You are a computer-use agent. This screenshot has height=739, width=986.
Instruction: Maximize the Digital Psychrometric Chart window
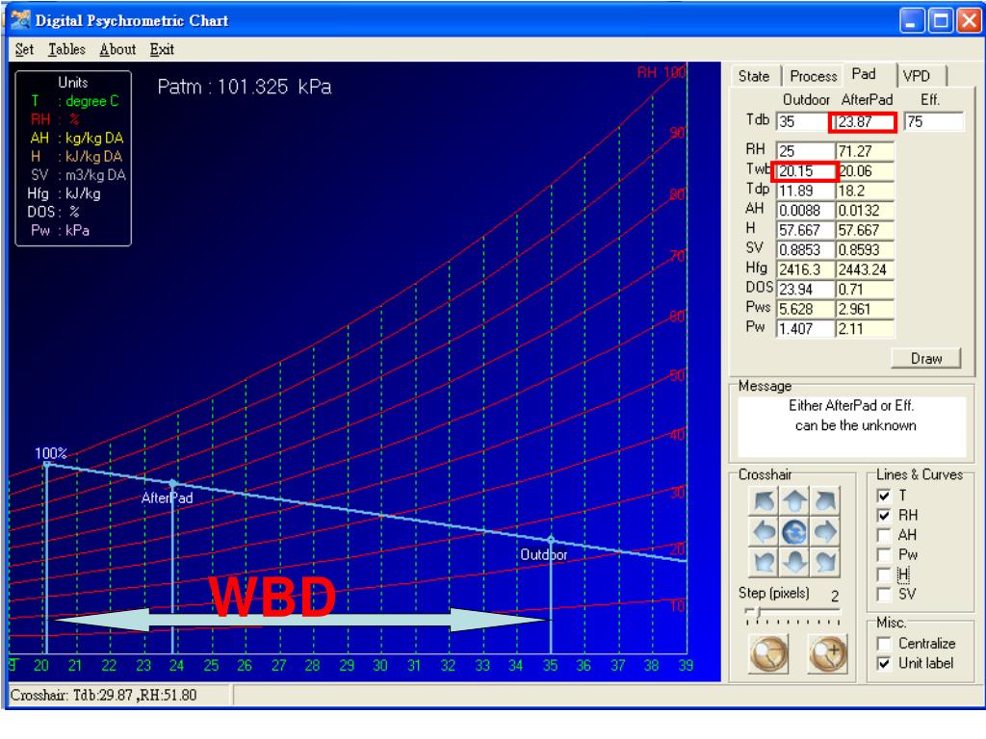[x=941, y=21]
